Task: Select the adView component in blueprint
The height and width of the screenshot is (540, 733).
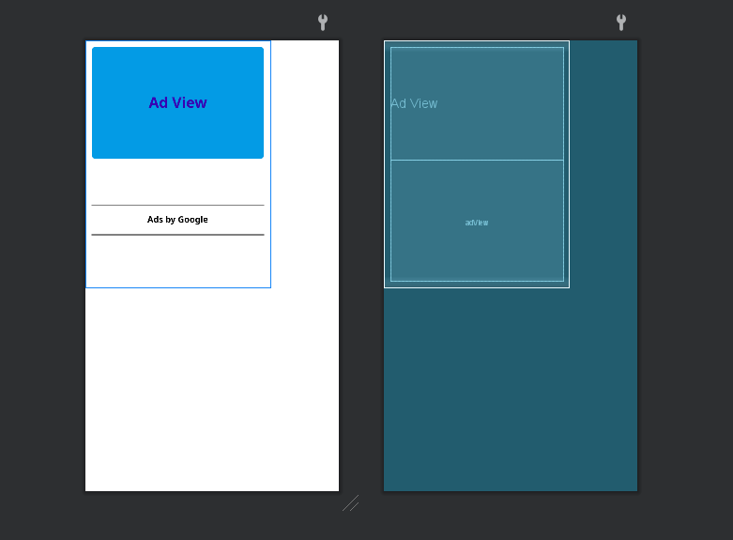Action: click(477, 221)
